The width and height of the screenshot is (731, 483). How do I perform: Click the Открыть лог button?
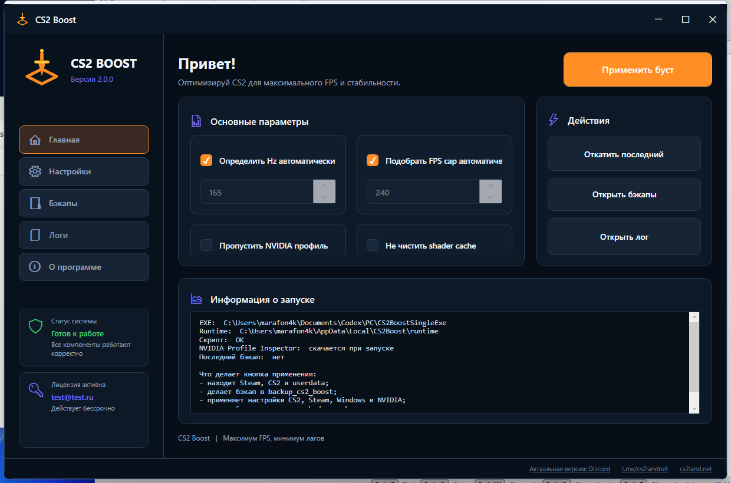pos(624,237)
